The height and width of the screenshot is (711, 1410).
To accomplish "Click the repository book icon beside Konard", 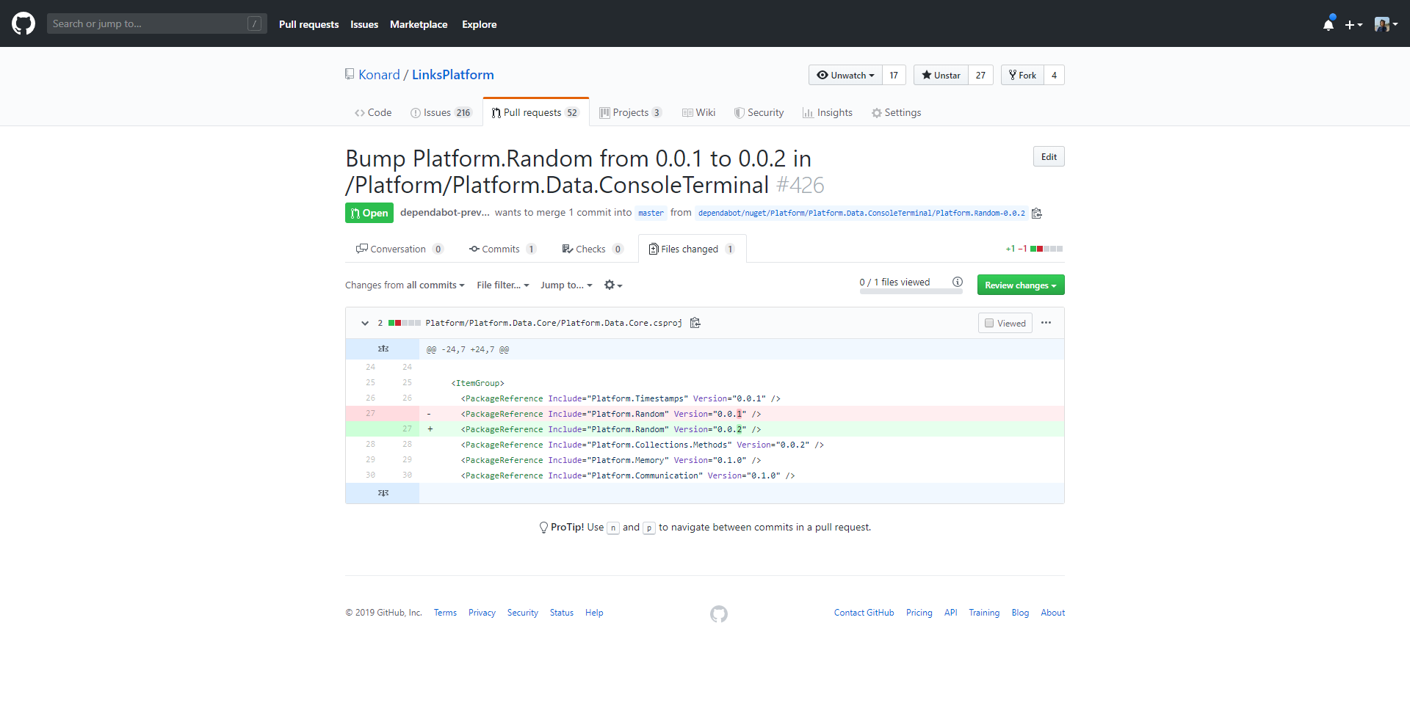I will coord(350,73).
